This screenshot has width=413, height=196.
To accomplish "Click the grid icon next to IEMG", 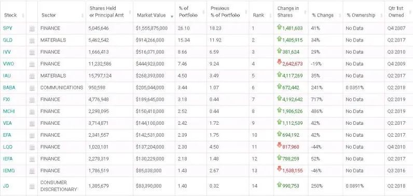I will click(32, 171).
